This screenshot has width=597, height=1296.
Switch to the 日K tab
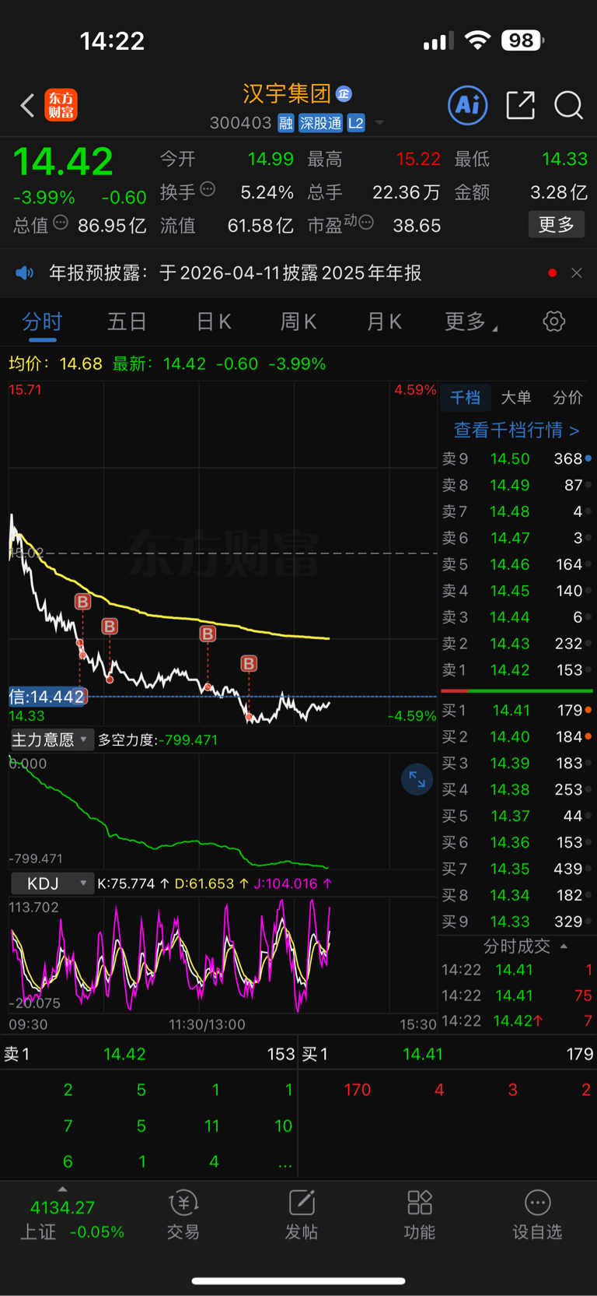[214, 321]
